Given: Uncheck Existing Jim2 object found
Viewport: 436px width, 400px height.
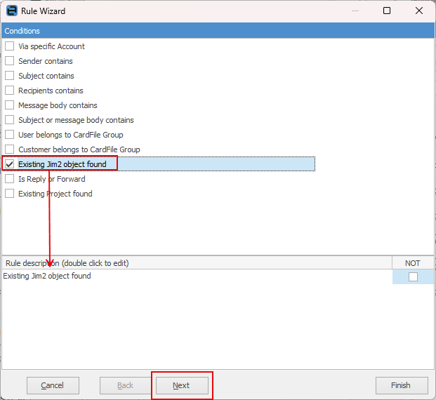Looking at the screenshot, I should [9, 164].
